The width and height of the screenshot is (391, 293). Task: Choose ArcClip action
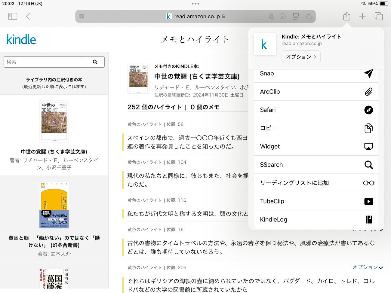tap(316, 92)
